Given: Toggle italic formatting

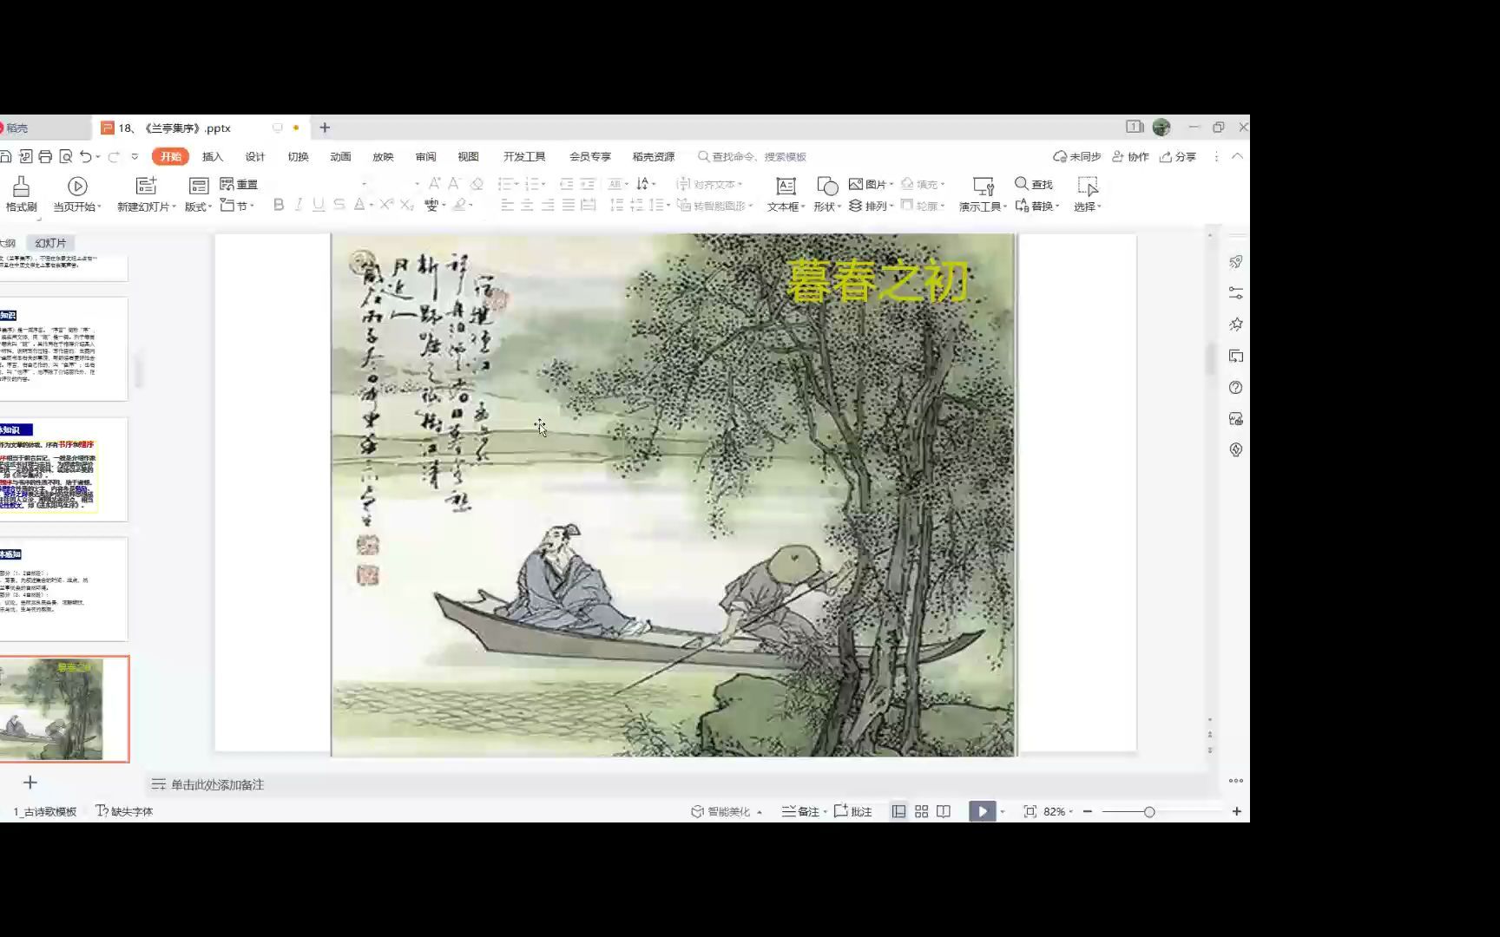Looking at the screenshot, I should click(299, 205).
